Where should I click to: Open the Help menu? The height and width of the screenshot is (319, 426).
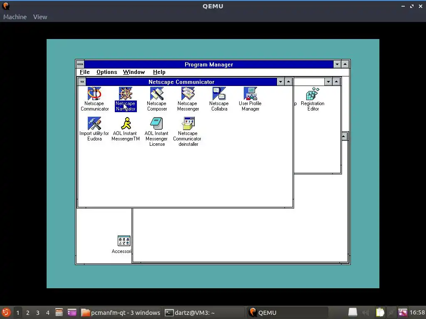pos(159,72)
